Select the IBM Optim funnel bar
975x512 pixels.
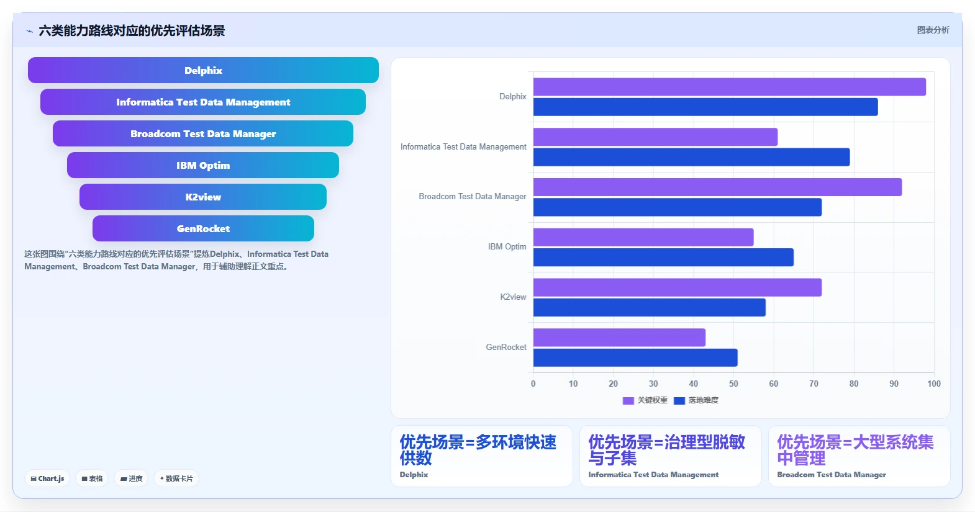click(203, 165)
